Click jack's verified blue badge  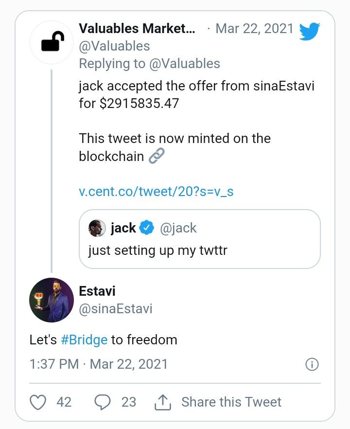(x=147, y=228)
